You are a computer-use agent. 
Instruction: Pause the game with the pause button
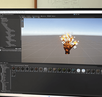[x=77, y=14]
